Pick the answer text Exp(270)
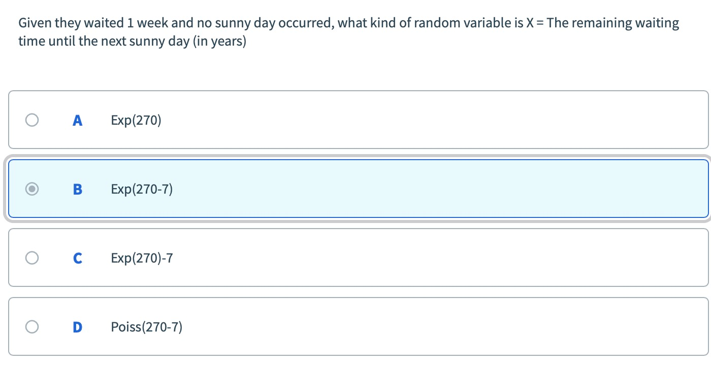711x369 pixels. point(136,121)
